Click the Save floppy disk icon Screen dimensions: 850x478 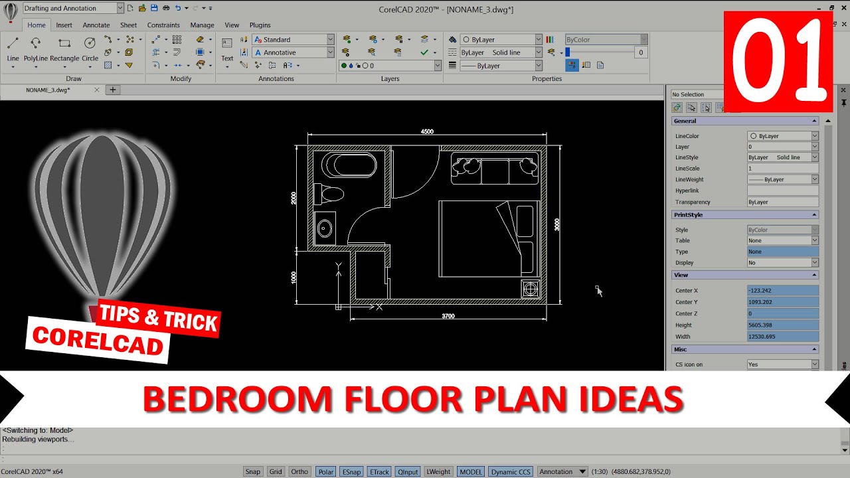pos(154,8)
